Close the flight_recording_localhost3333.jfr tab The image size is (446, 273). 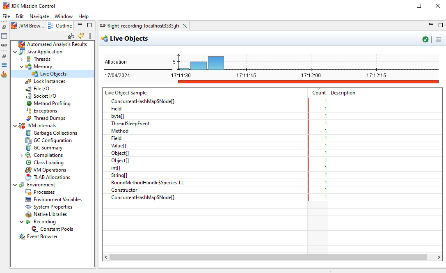pos(185,25)
